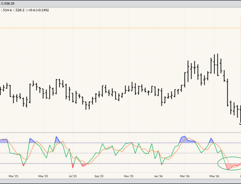Screen dimensions: 241x184
Task: Click the Mar '25 date label
Action: coord(13,176)
